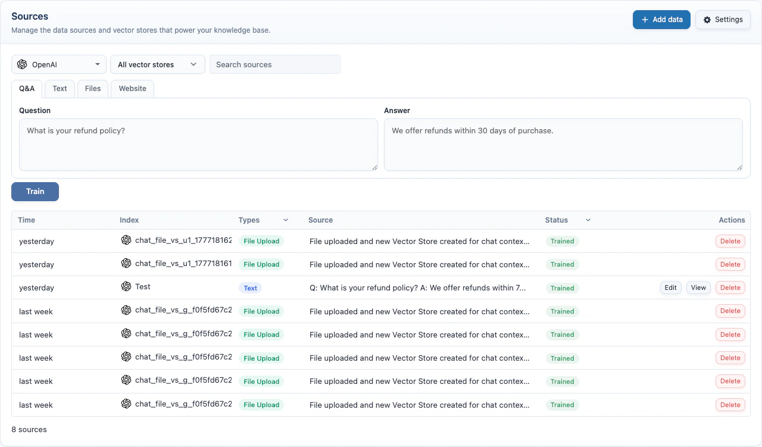The height and width of the screenshot is (447, 762).
Task: Select the Text tab
Action: pos(59,88)
